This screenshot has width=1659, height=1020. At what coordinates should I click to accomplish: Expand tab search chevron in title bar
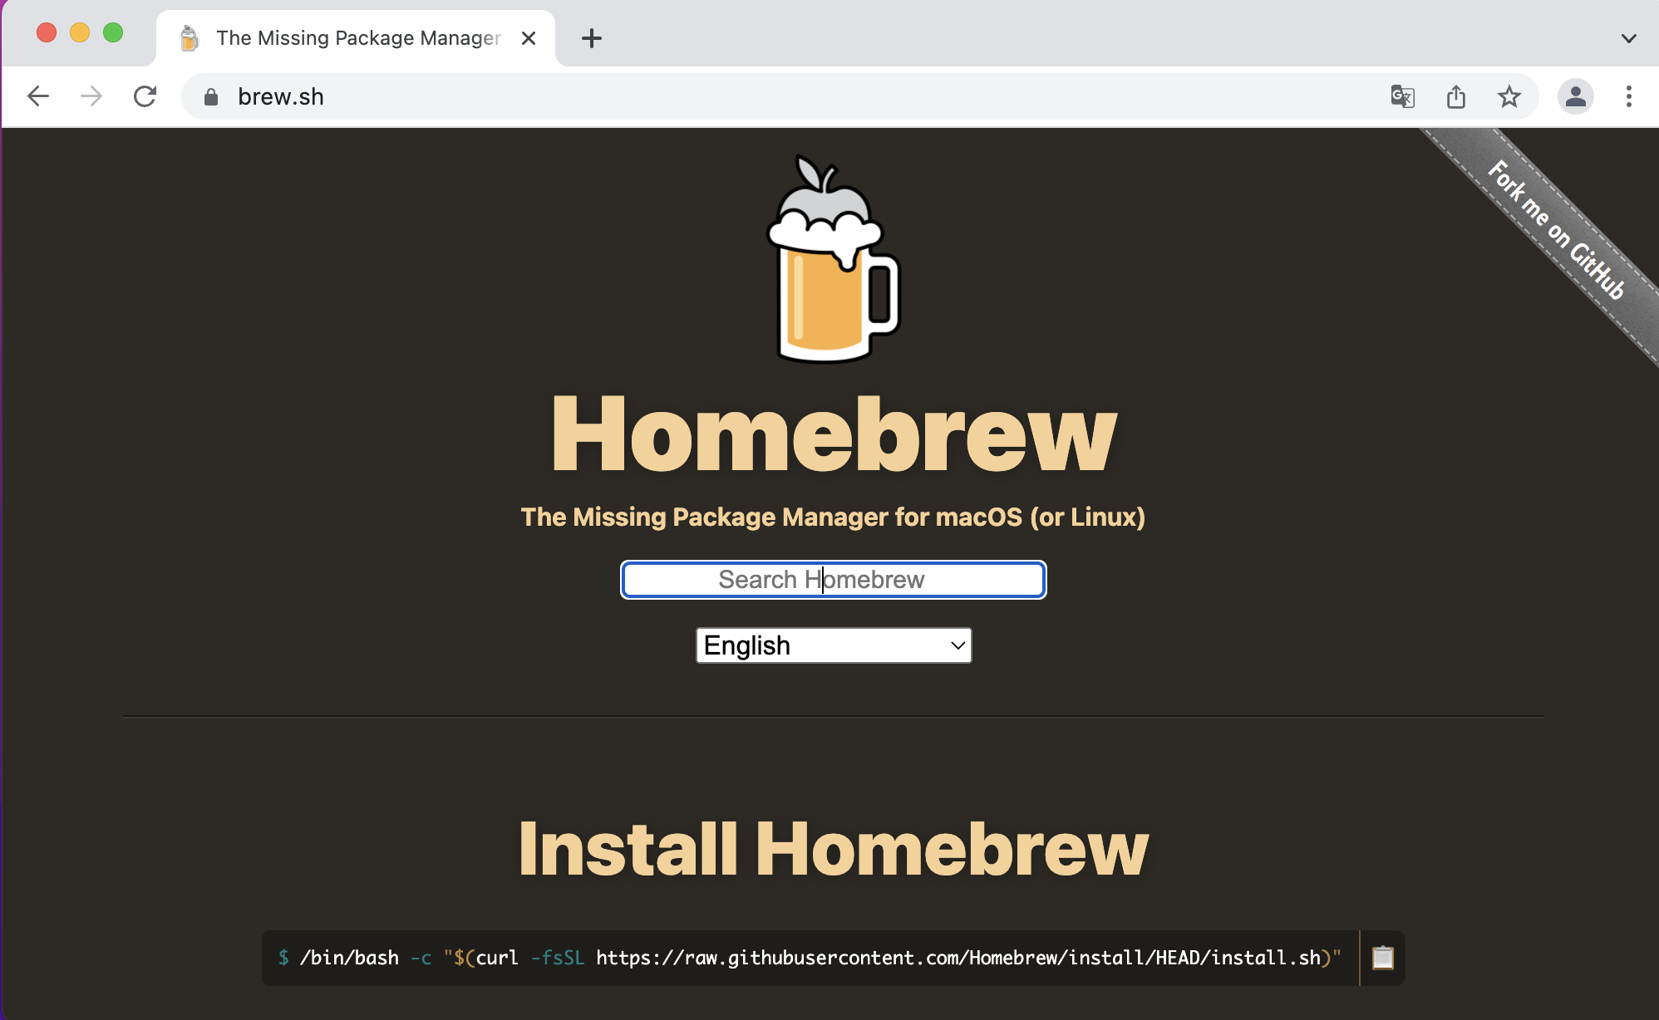coord(1628,38)
